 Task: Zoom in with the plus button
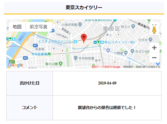[x=154, y=48]
